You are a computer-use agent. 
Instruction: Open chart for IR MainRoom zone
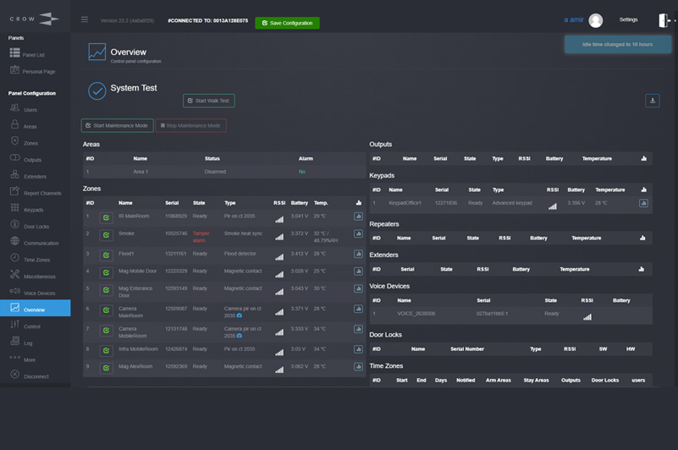click(x=358, y=217)
